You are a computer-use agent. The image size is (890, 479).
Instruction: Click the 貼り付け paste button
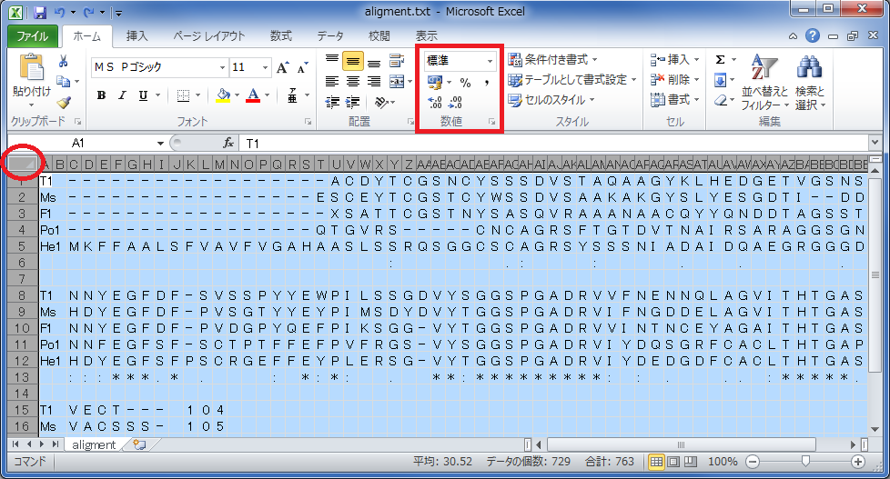coord(31,75)
